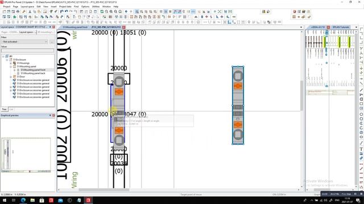Click the Value input field
The height and width of the screenshot is (204, 364).
tap(27, 50)
